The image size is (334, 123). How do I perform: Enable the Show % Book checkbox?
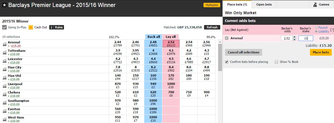(x=276, y=62)
